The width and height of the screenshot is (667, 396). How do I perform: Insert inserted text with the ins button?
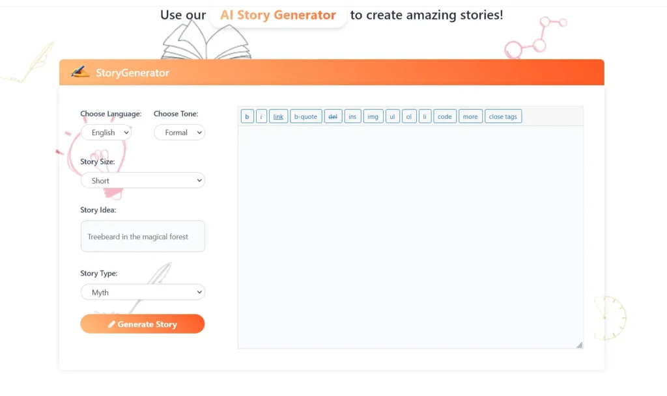(352, 116)
